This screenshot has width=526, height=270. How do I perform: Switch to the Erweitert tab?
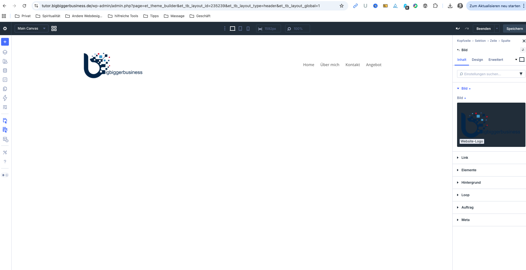[496, 60]
